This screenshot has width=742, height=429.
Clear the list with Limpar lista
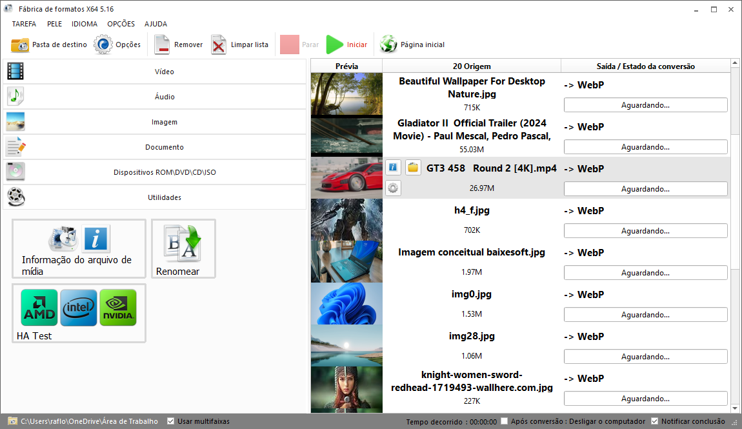pyautogui.click(x=219, y=45)
